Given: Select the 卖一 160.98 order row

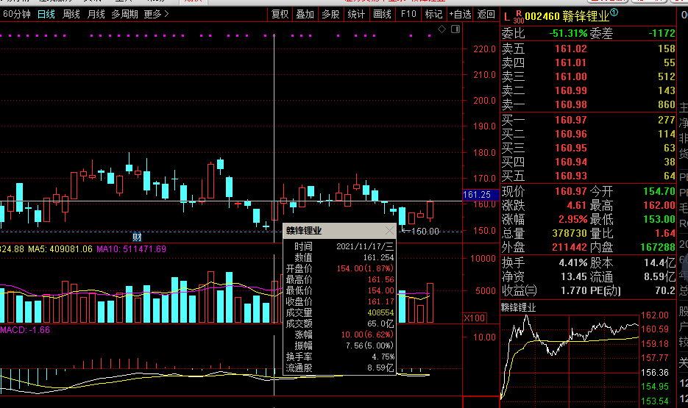Looking at the screenshot, I should tap(588, 105).
